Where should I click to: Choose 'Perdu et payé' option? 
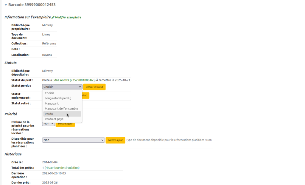(54, 119)
